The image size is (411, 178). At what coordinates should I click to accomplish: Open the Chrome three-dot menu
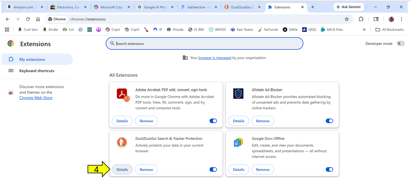(401, 19)
